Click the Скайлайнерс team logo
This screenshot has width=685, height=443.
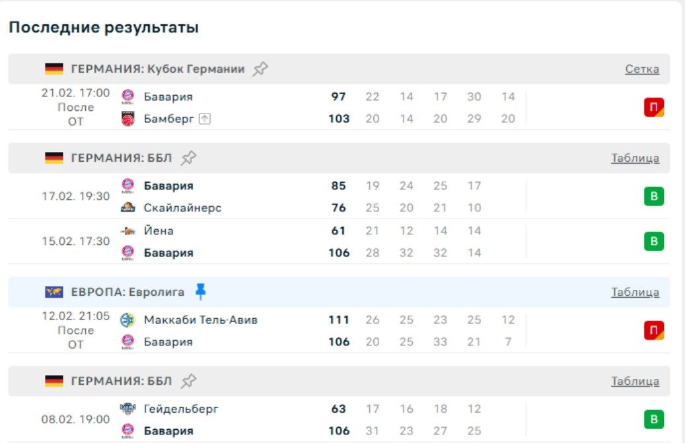point(128,208)
